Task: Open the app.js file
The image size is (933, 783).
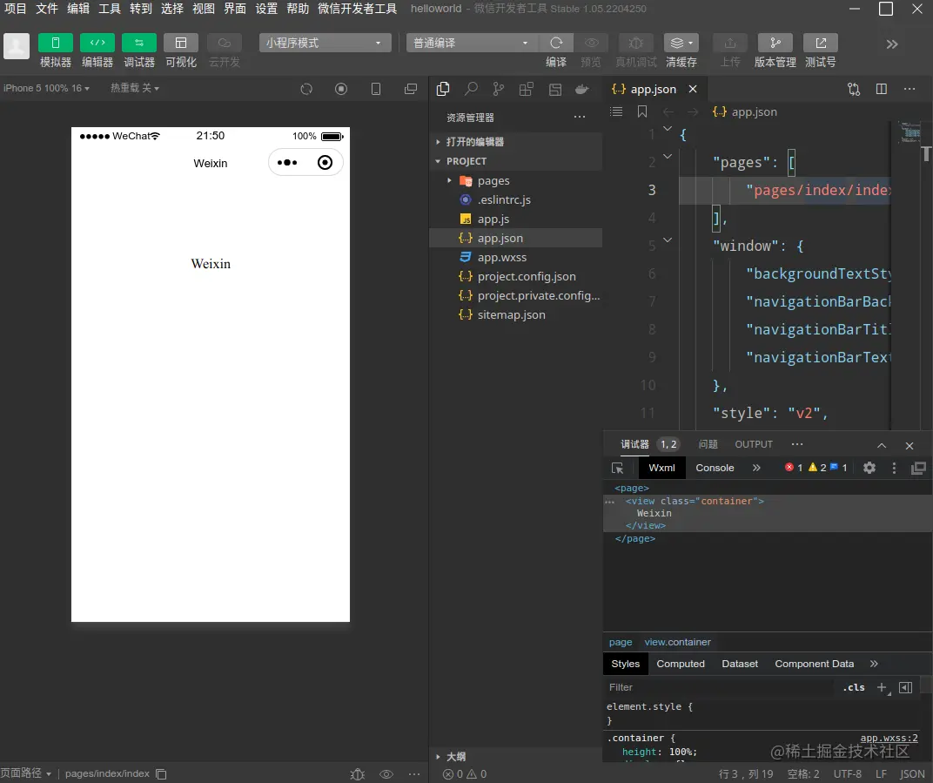Action: [x=515, y=219]
